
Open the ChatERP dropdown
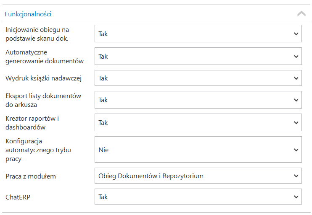point(198,197)
